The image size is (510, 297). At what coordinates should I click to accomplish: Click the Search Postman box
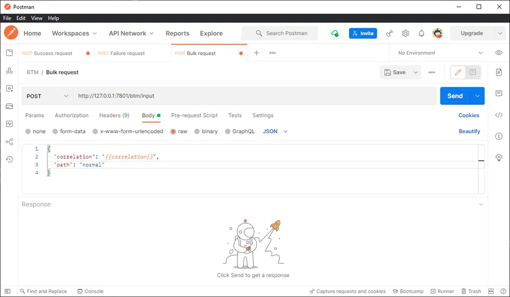tap(280, 33)
